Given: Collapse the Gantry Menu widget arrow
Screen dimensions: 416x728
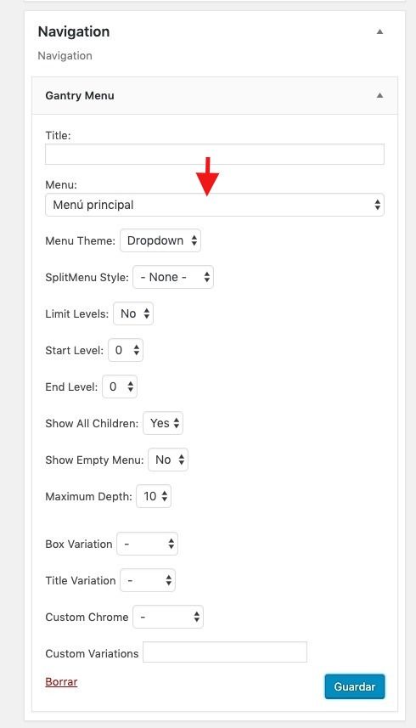Looking at the screenshot, I should (379, 96).
